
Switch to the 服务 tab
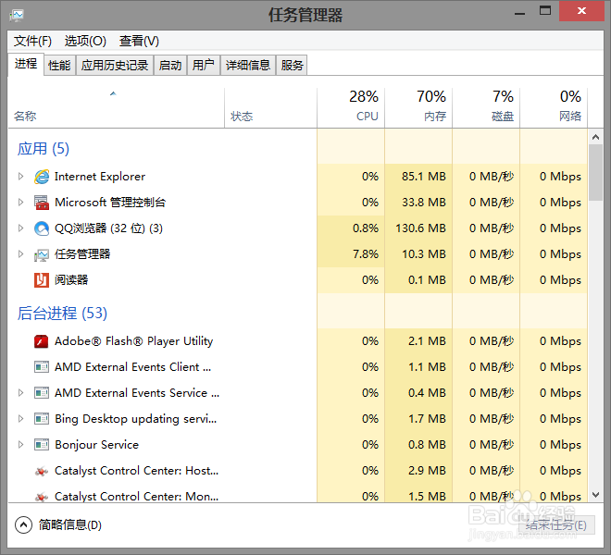[x=292, y=65]
